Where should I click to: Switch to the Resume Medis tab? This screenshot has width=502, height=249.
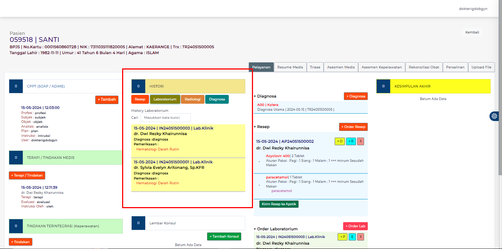(290, 67)
